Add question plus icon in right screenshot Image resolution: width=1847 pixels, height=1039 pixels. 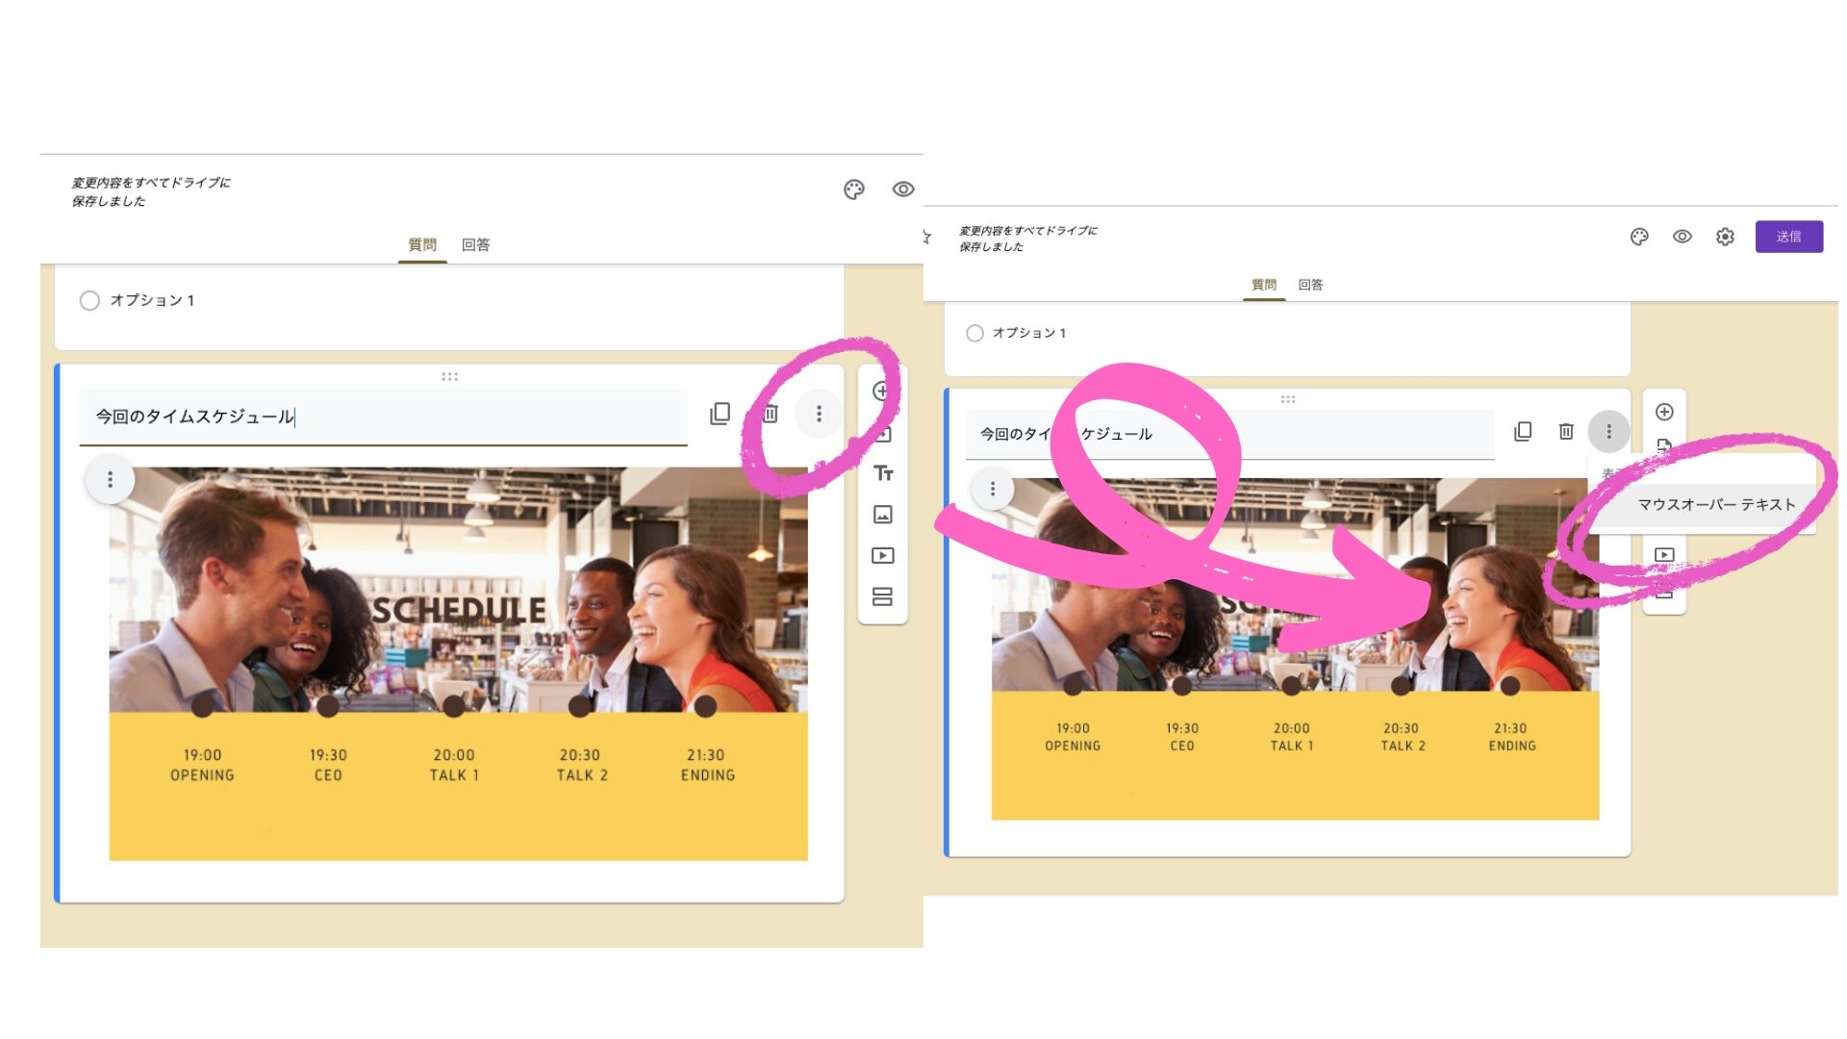click(1664, 412)
